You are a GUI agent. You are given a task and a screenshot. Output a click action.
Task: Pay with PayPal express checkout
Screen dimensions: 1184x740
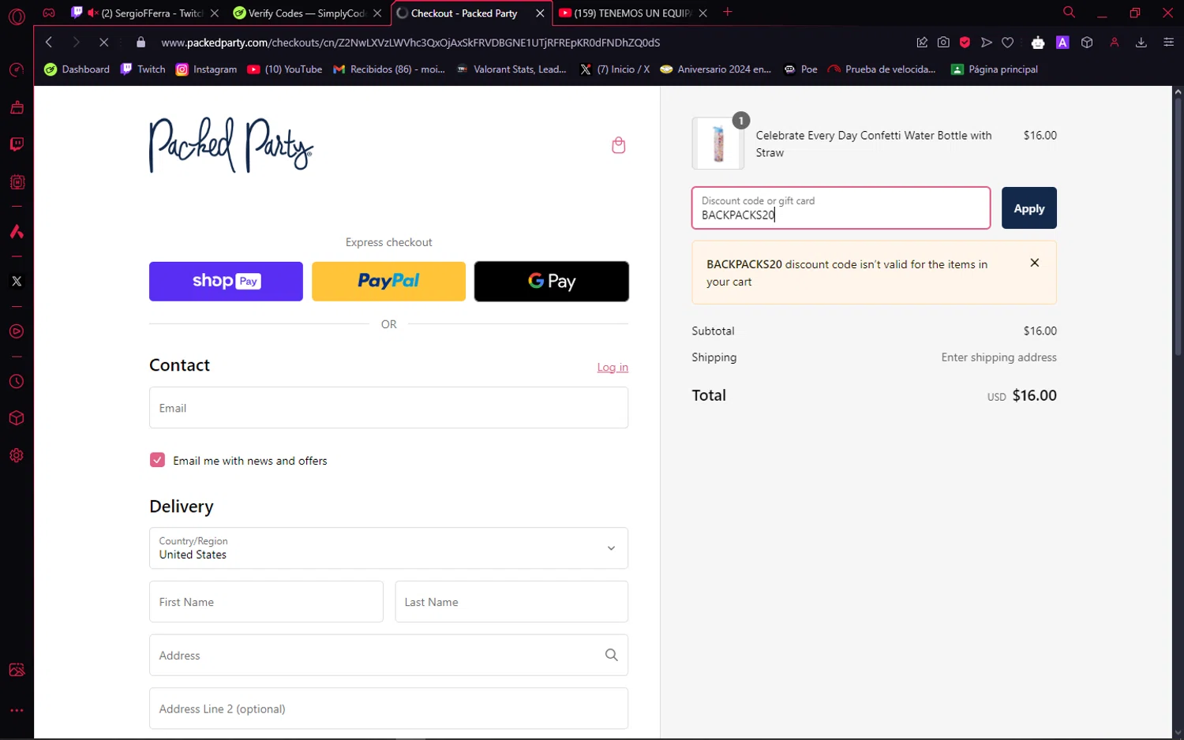pyautogui.click(x=388, y=282)
